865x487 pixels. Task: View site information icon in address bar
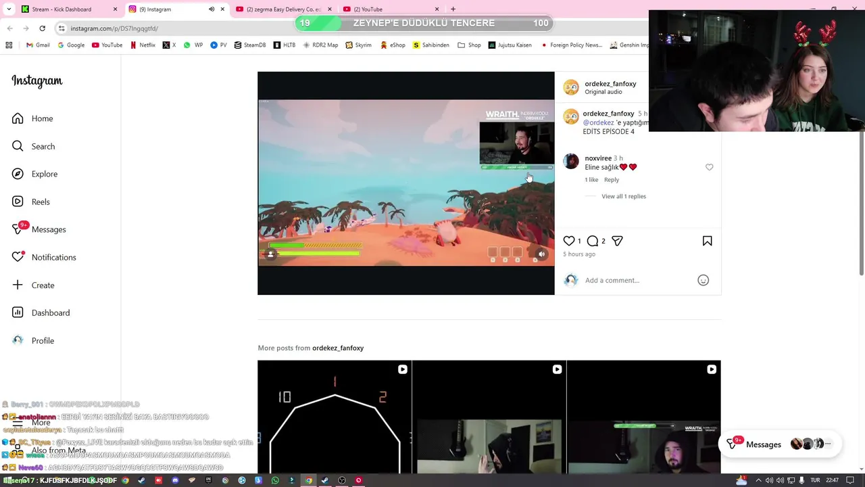pos(61,28)
